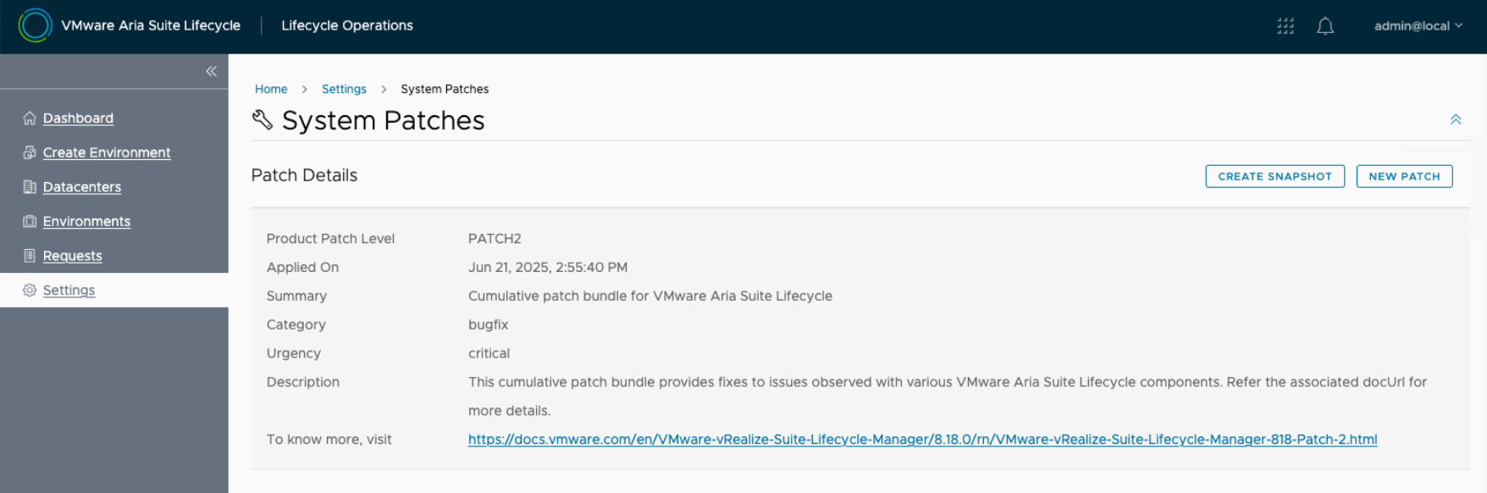The width and height of the screenshot is (1487, 493).
Task: Click the Requests list icon
Action: coord(30,256)
